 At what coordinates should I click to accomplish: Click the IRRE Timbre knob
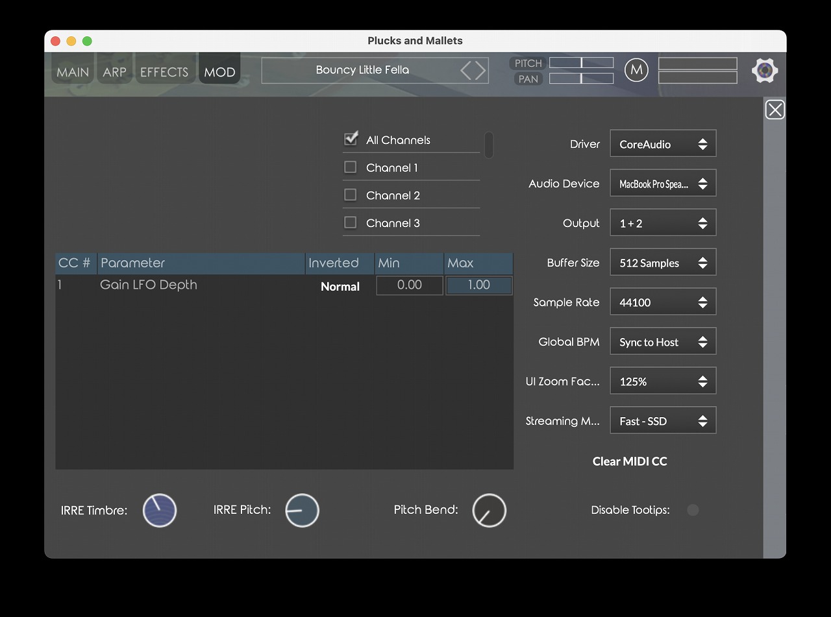[160, 510]
